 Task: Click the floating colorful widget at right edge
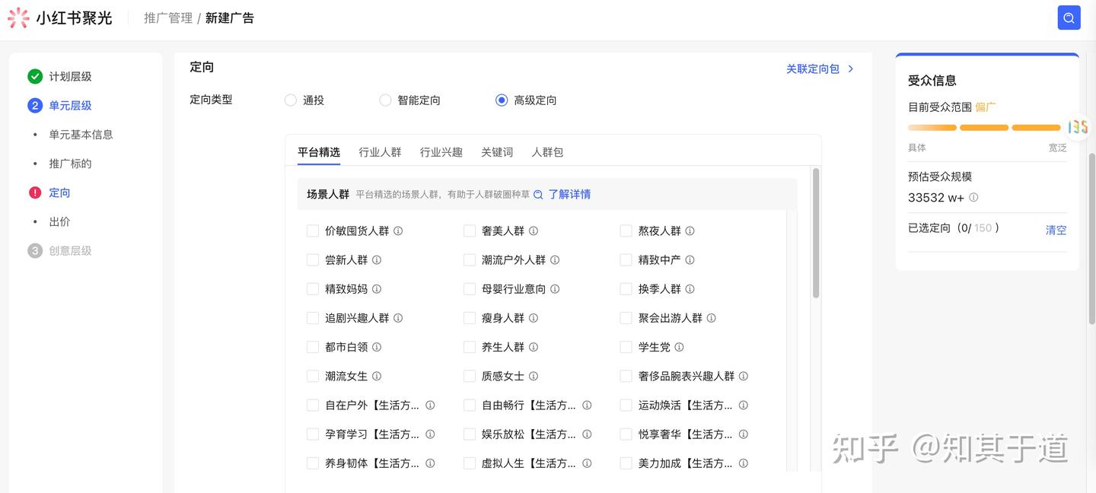pos(1078,126)
